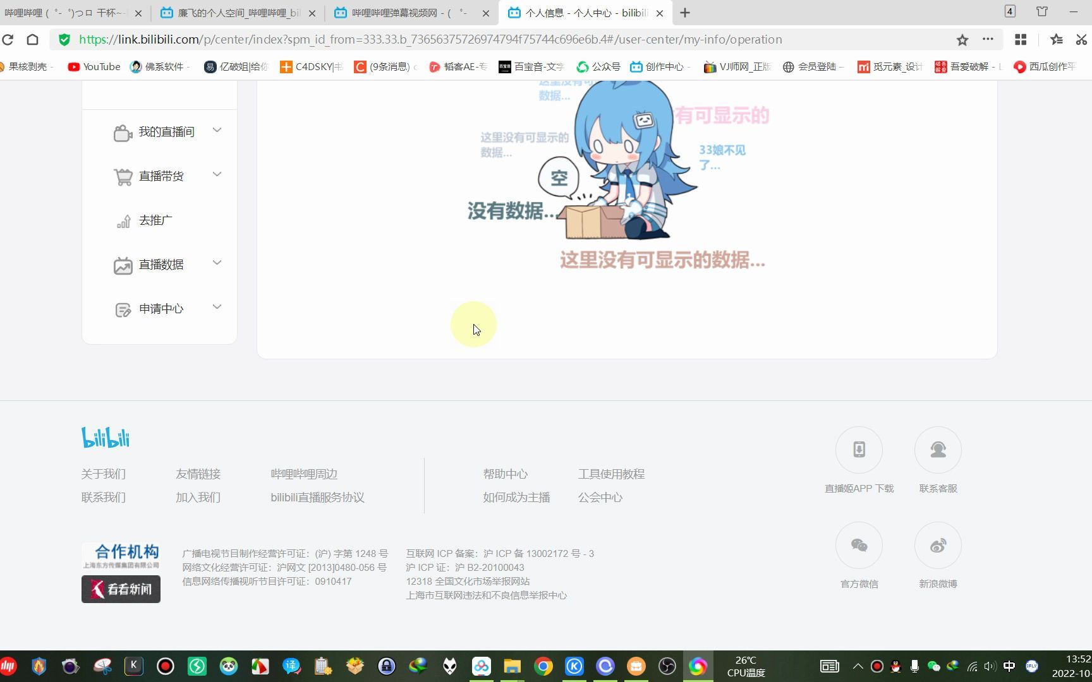This screenshot has height=682, width=1092.
Task: Click the 官方微信 WeChat icon
Action: point(859,545)
